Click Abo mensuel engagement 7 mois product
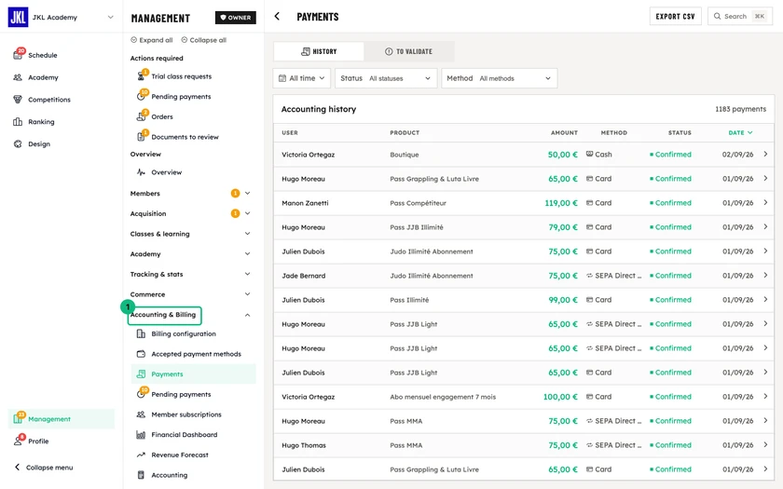This screenshot has width=783, height=489. (443, 397)
